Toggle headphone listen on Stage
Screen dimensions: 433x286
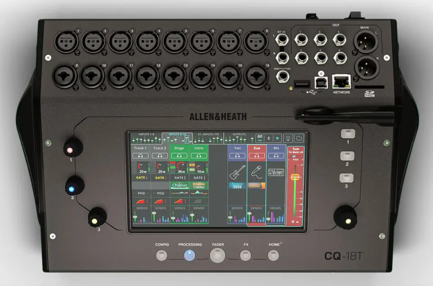(179, 156)
